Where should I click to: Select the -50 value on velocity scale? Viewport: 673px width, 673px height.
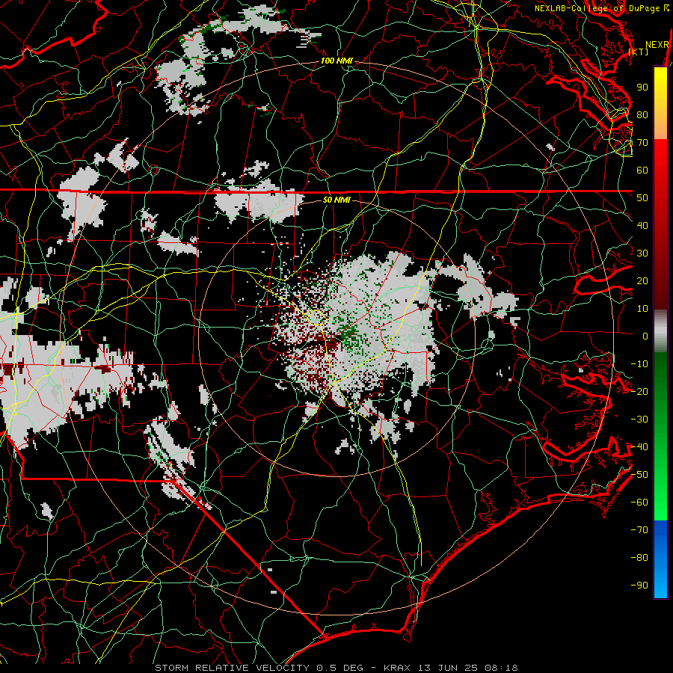pos(639,475)
